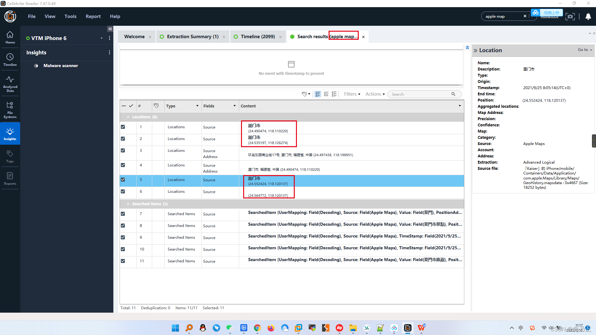The width and height of the screenshot is (596, 335).
Task: Open the Help menu
Action: point(115,16)
